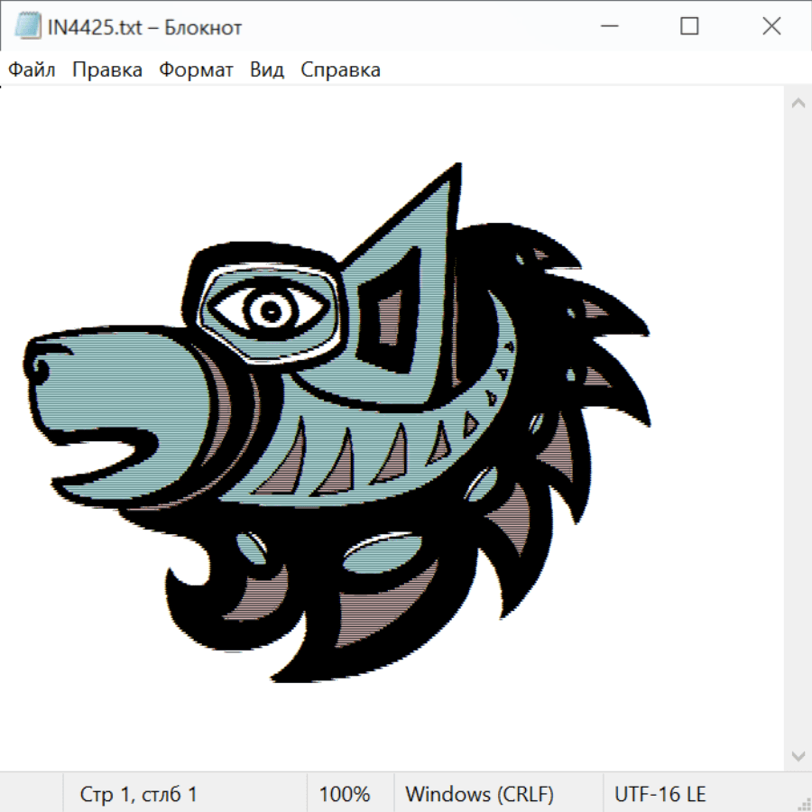Click the UTF-16 LE encoding indicator

[x=660, y=794]
